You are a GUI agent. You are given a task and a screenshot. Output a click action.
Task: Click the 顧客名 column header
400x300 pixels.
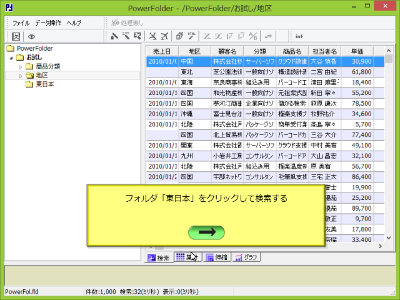227,51
